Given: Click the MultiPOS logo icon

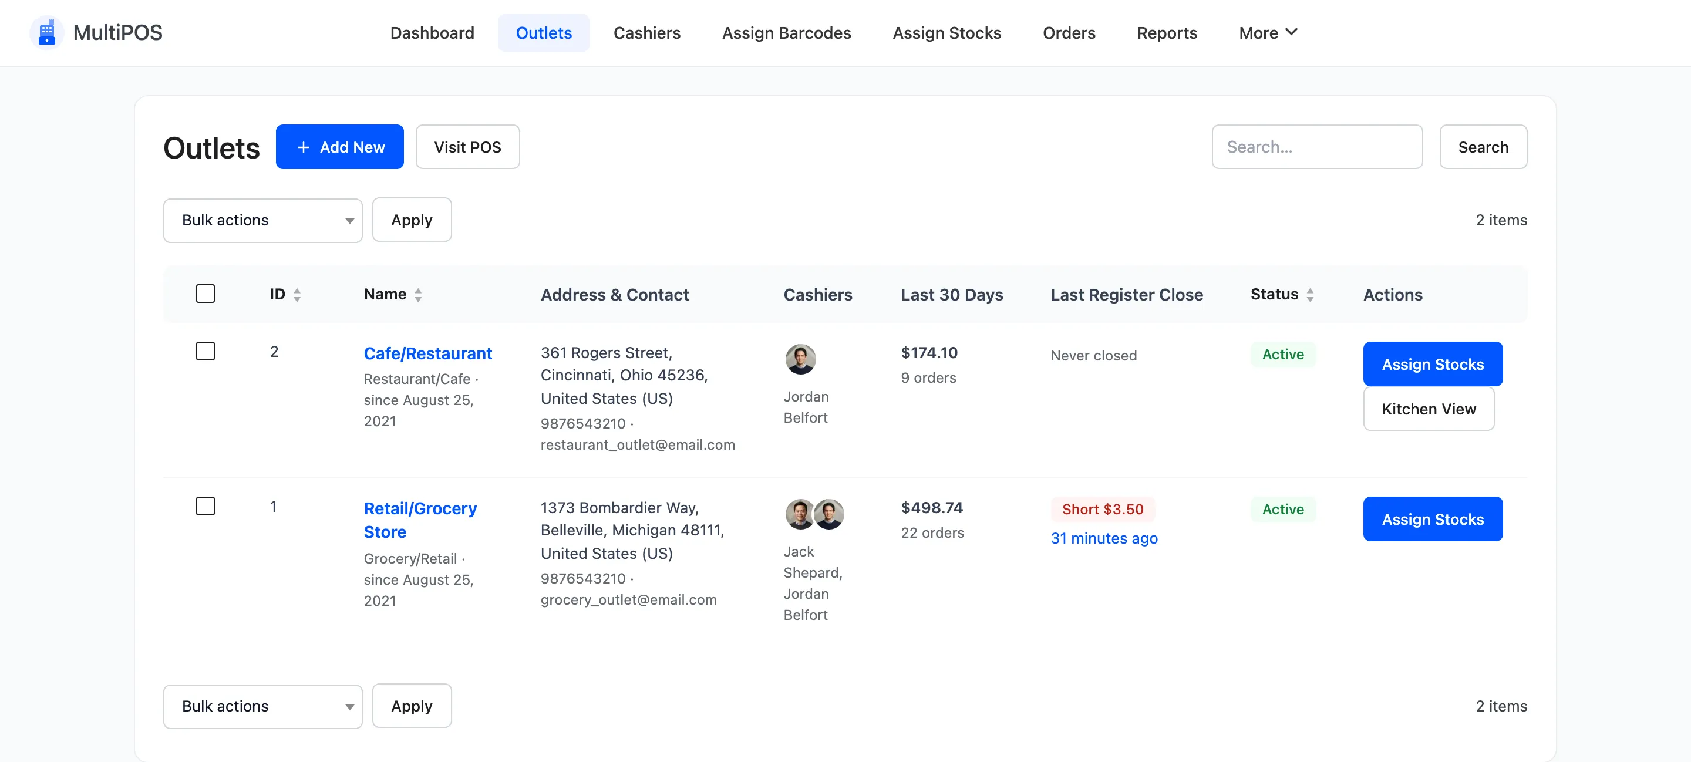Looking at the screenshot, I should tap(46, 32).
